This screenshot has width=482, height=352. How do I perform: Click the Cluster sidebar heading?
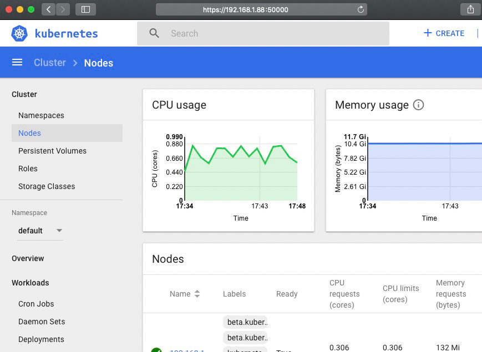click(24, 94)
